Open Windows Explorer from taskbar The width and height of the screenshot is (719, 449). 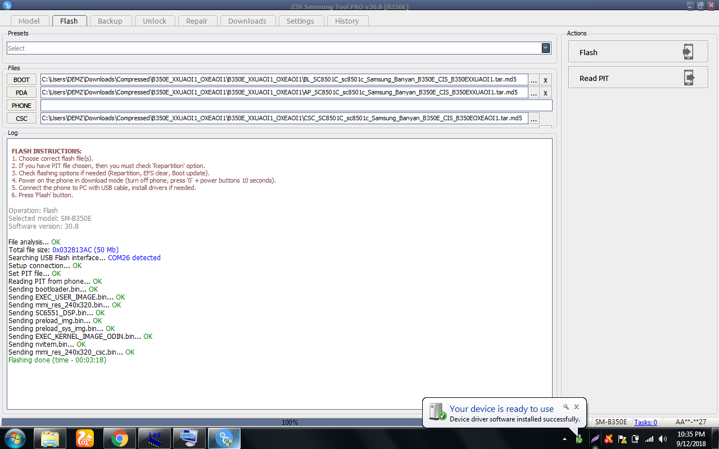pos(50,438)
